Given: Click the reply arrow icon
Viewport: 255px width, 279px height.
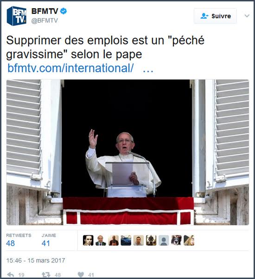Looking at the screenshot, I should point(11,275).
